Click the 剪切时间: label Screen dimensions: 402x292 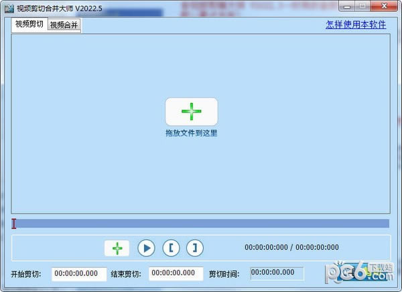[x=224, y=275]
